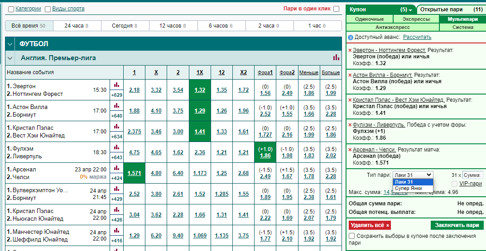486x251 pixels.
Task: Check Сохранить выборы в купоне option
Action: [352, 236]
